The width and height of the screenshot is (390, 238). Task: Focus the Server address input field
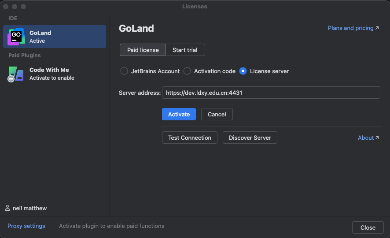[271, 93]
